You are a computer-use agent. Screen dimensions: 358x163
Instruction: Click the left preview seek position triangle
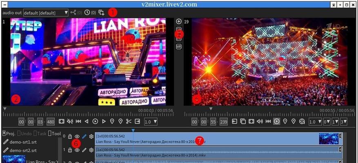5,109
